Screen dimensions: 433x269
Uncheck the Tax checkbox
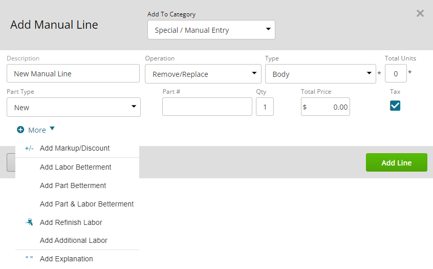[x=395, y=106]
